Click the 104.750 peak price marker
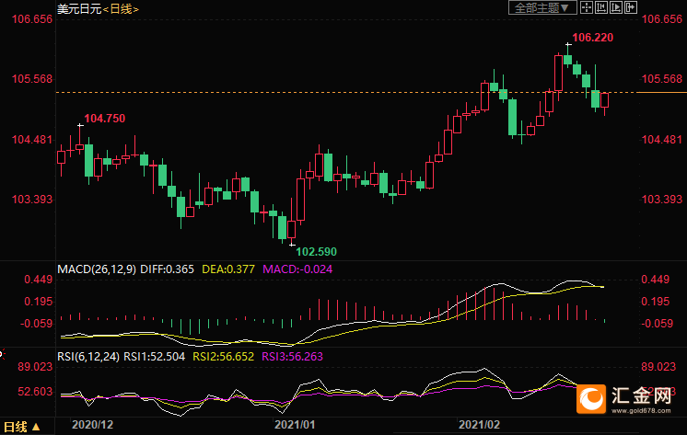The image size is (687, 435). tap(104, 118)
